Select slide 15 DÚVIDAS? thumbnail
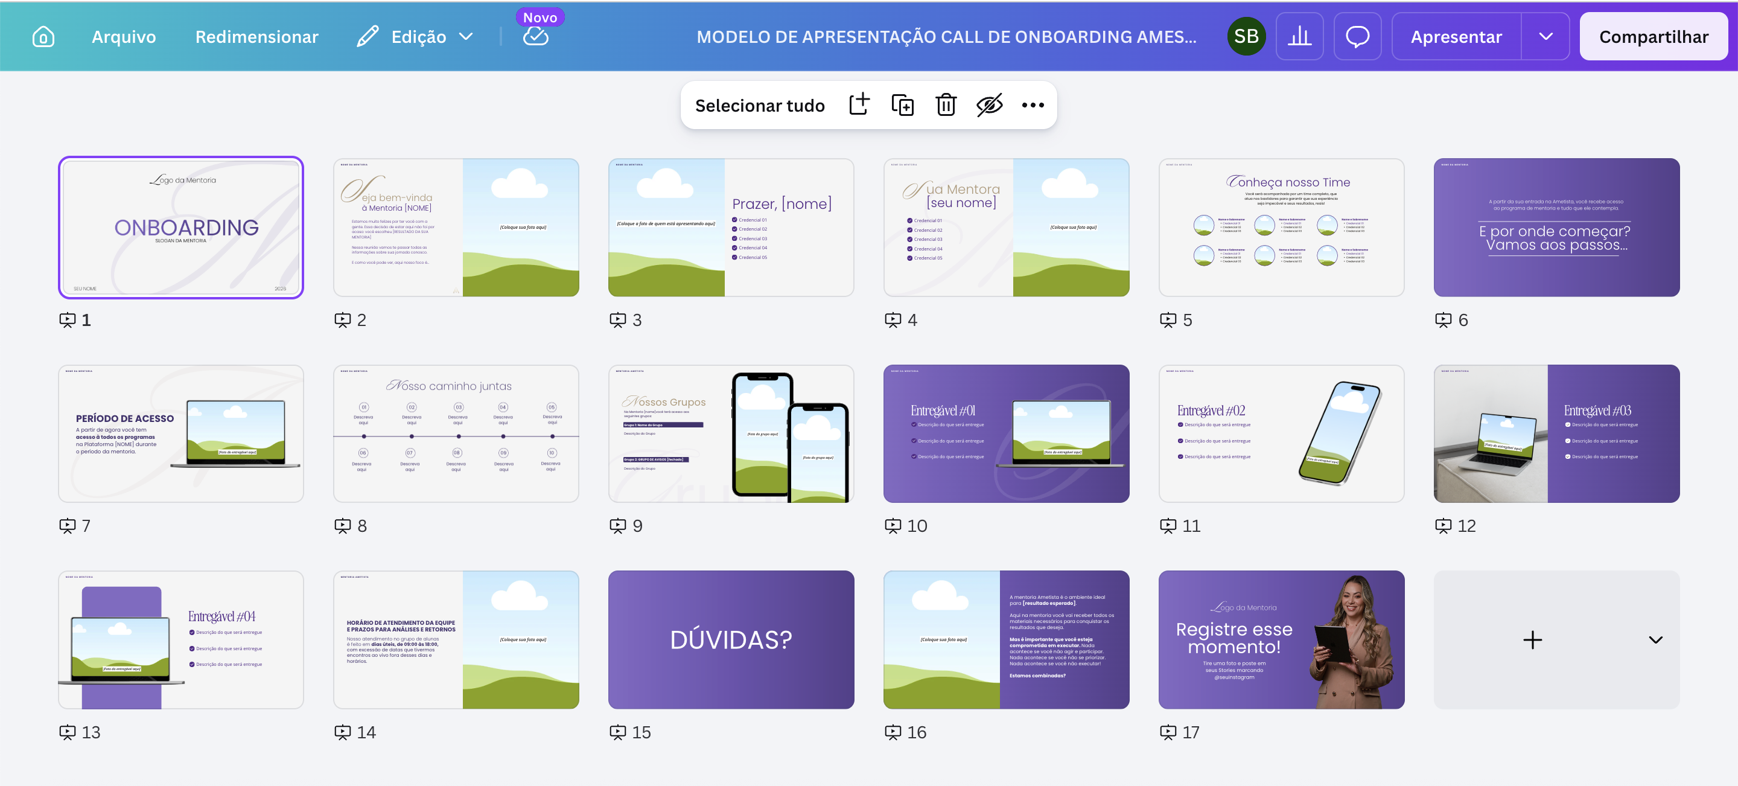 (x=731, y=639)
